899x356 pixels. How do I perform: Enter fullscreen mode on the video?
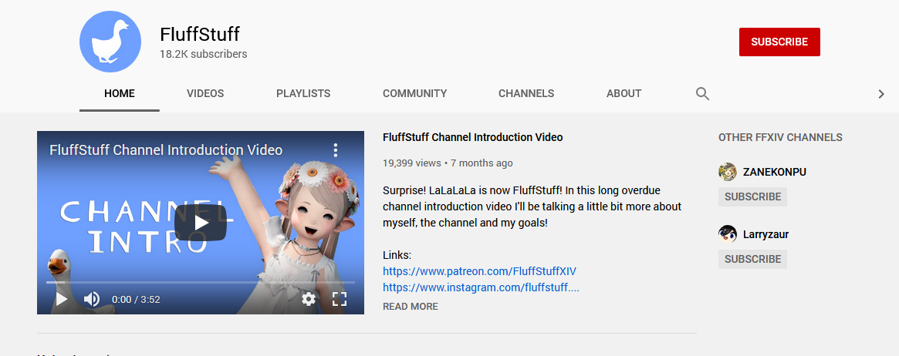point(340,299)
